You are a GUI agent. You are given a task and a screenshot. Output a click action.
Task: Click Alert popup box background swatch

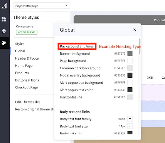(130, 83)
